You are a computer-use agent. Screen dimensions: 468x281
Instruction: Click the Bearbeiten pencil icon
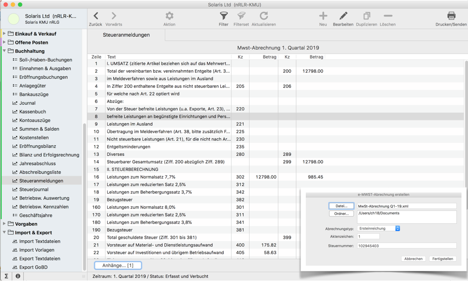[343, 16]
